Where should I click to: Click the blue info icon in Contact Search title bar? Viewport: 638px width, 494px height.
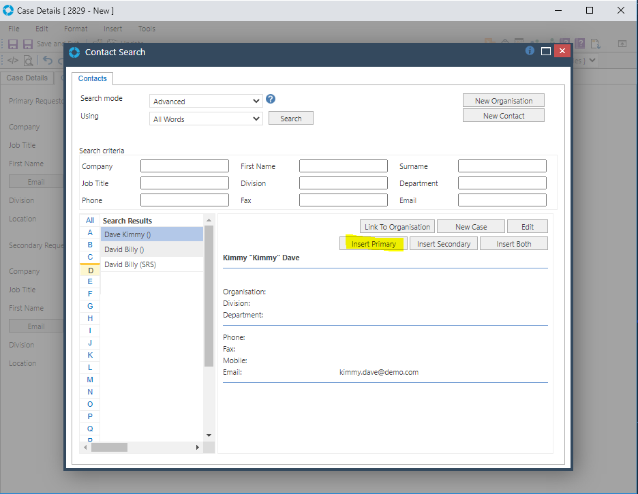(x=530, y=50)
